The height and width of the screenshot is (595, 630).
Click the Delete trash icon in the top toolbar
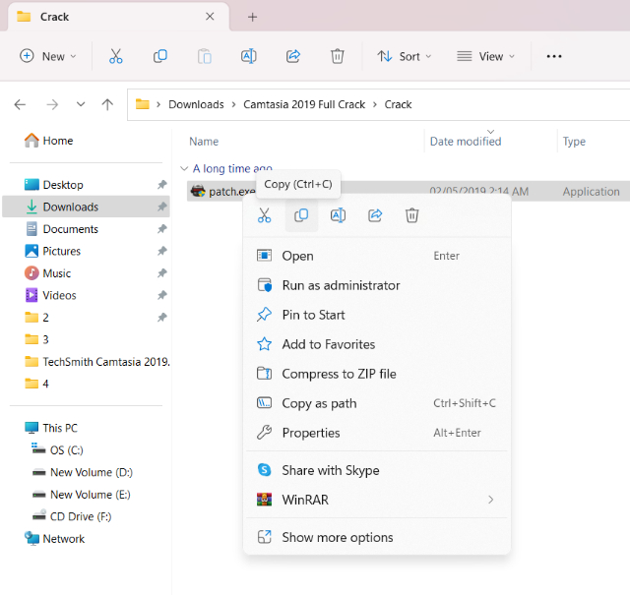click(337, 56)
